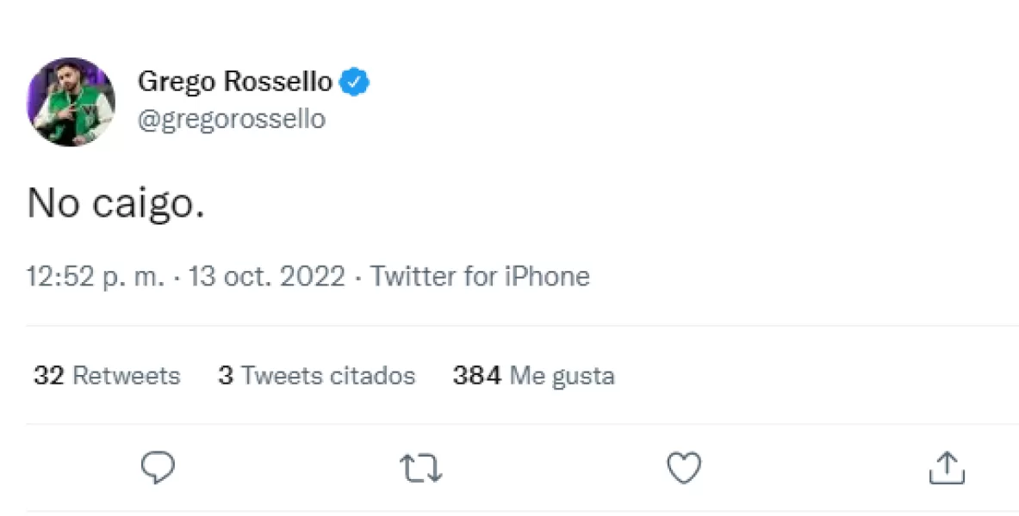Open the 384 Me gusta list
Image resolution: width=1019 pixels, height=516 pixels.
(534, 375)
